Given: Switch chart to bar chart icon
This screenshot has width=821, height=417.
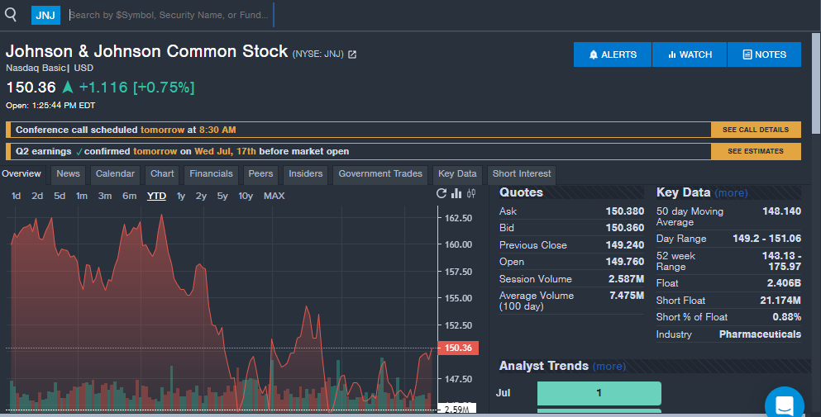Looking at the screenshot, I should pyautogui.click(x=456, y=193).
